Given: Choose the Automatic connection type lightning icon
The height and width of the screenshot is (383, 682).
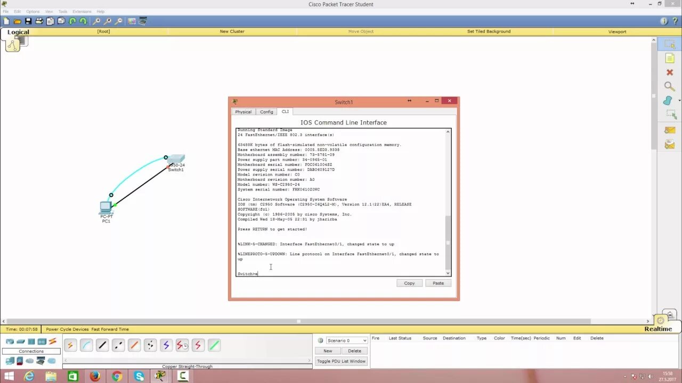Looking at the screenshot, I should [x=70, y=345].
